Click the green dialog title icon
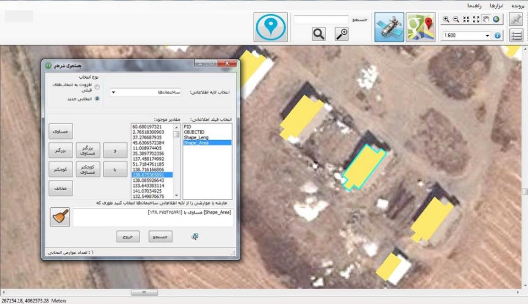Screen dimensions: 528x304 coord(48,65)
